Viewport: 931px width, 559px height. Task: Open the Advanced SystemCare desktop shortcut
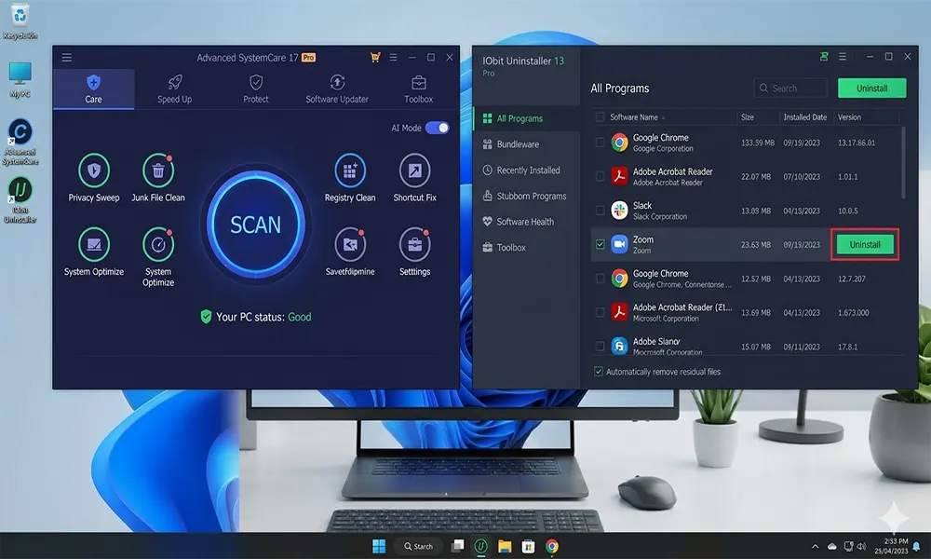20,142
